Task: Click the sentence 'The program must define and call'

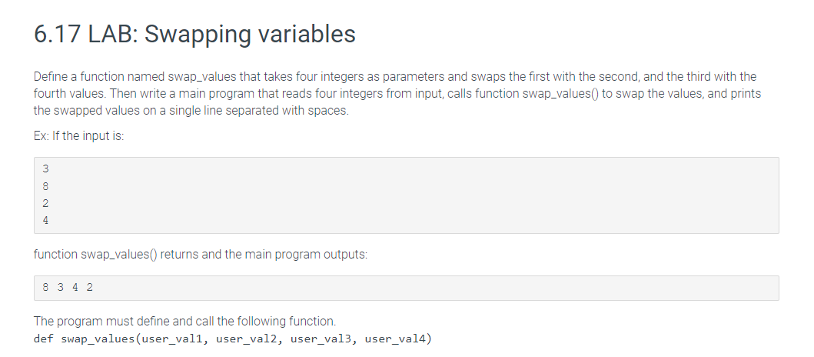Action: 184,321
